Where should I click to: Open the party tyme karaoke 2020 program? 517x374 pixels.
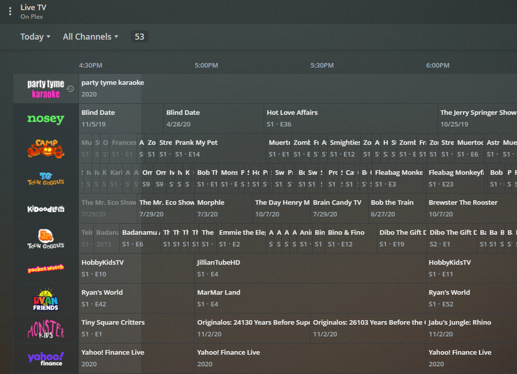tap(298, 88)
